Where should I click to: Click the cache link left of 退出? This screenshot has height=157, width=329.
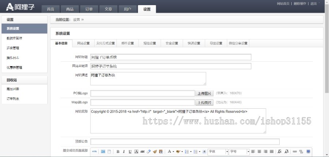[300, 4]
